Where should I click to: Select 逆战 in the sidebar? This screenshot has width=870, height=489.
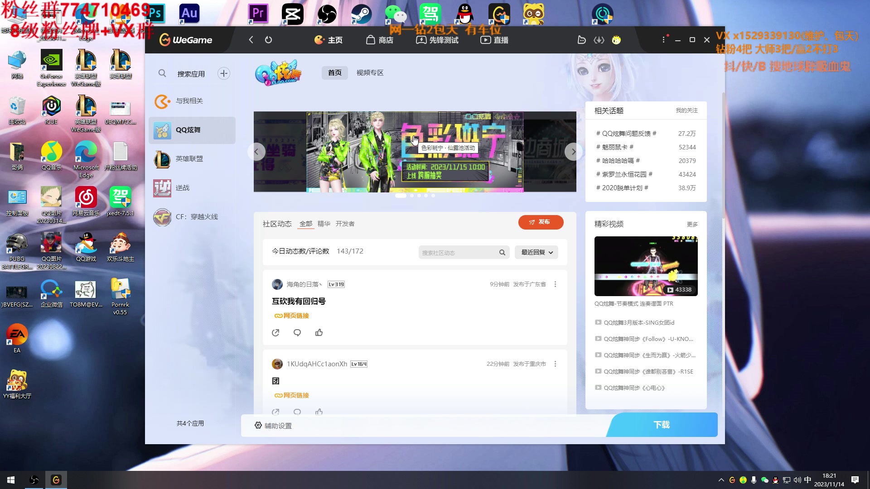coord(192,188)
